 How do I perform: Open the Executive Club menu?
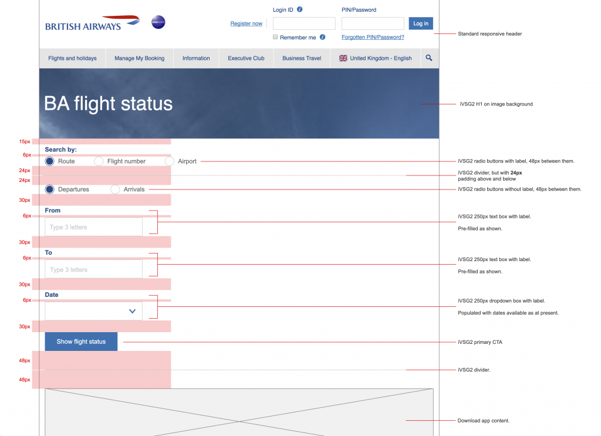246,58
